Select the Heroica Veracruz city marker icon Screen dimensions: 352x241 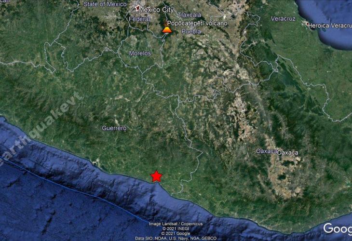[x=309, y=24]
